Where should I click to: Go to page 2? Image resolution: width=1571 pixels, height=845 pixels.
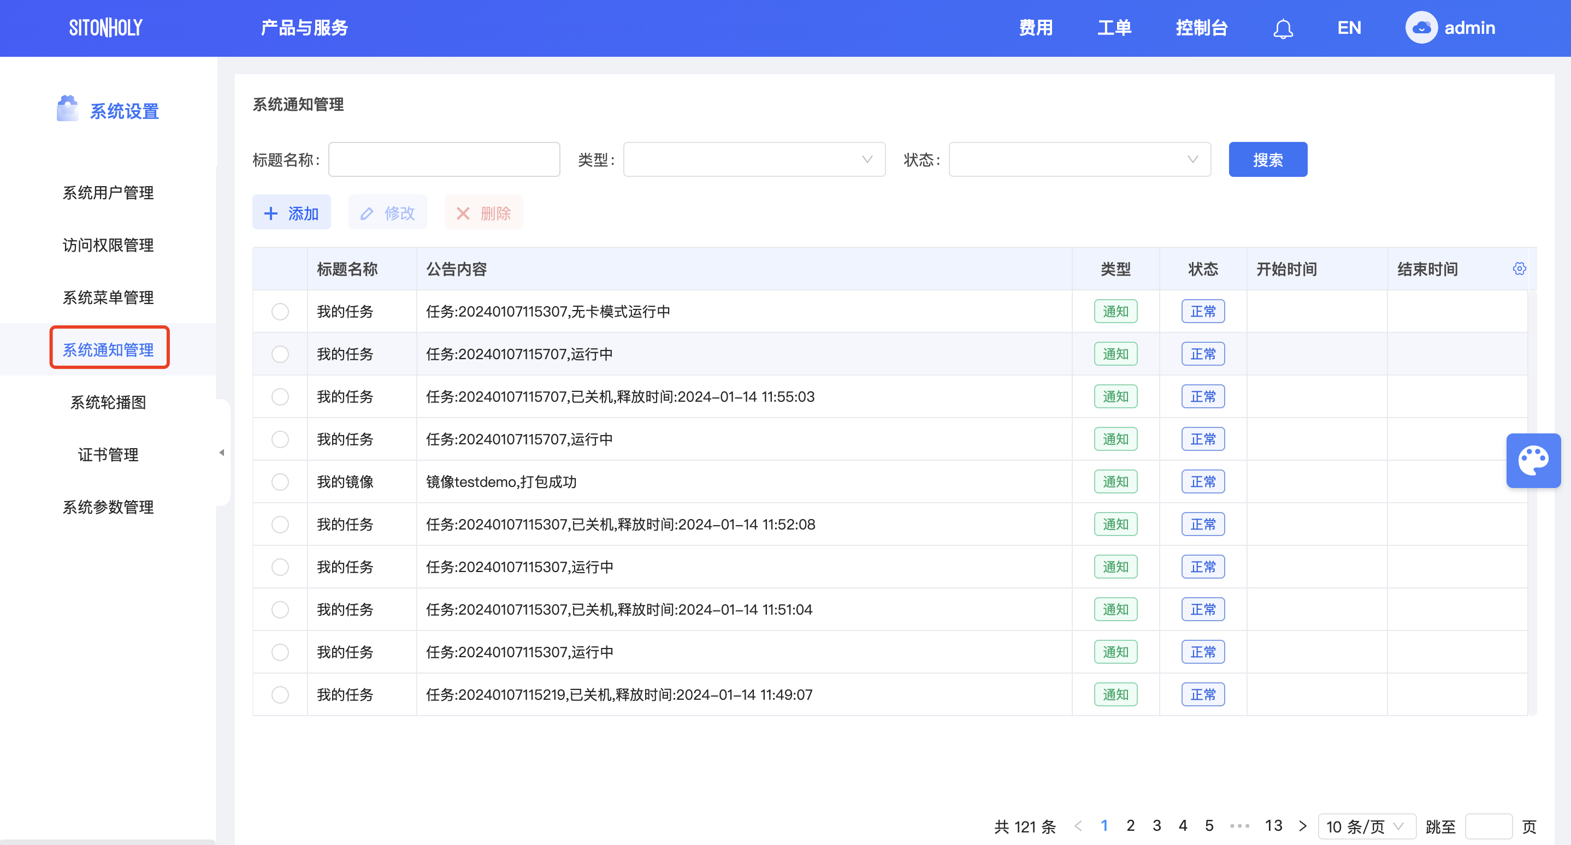coord(1131,826)
